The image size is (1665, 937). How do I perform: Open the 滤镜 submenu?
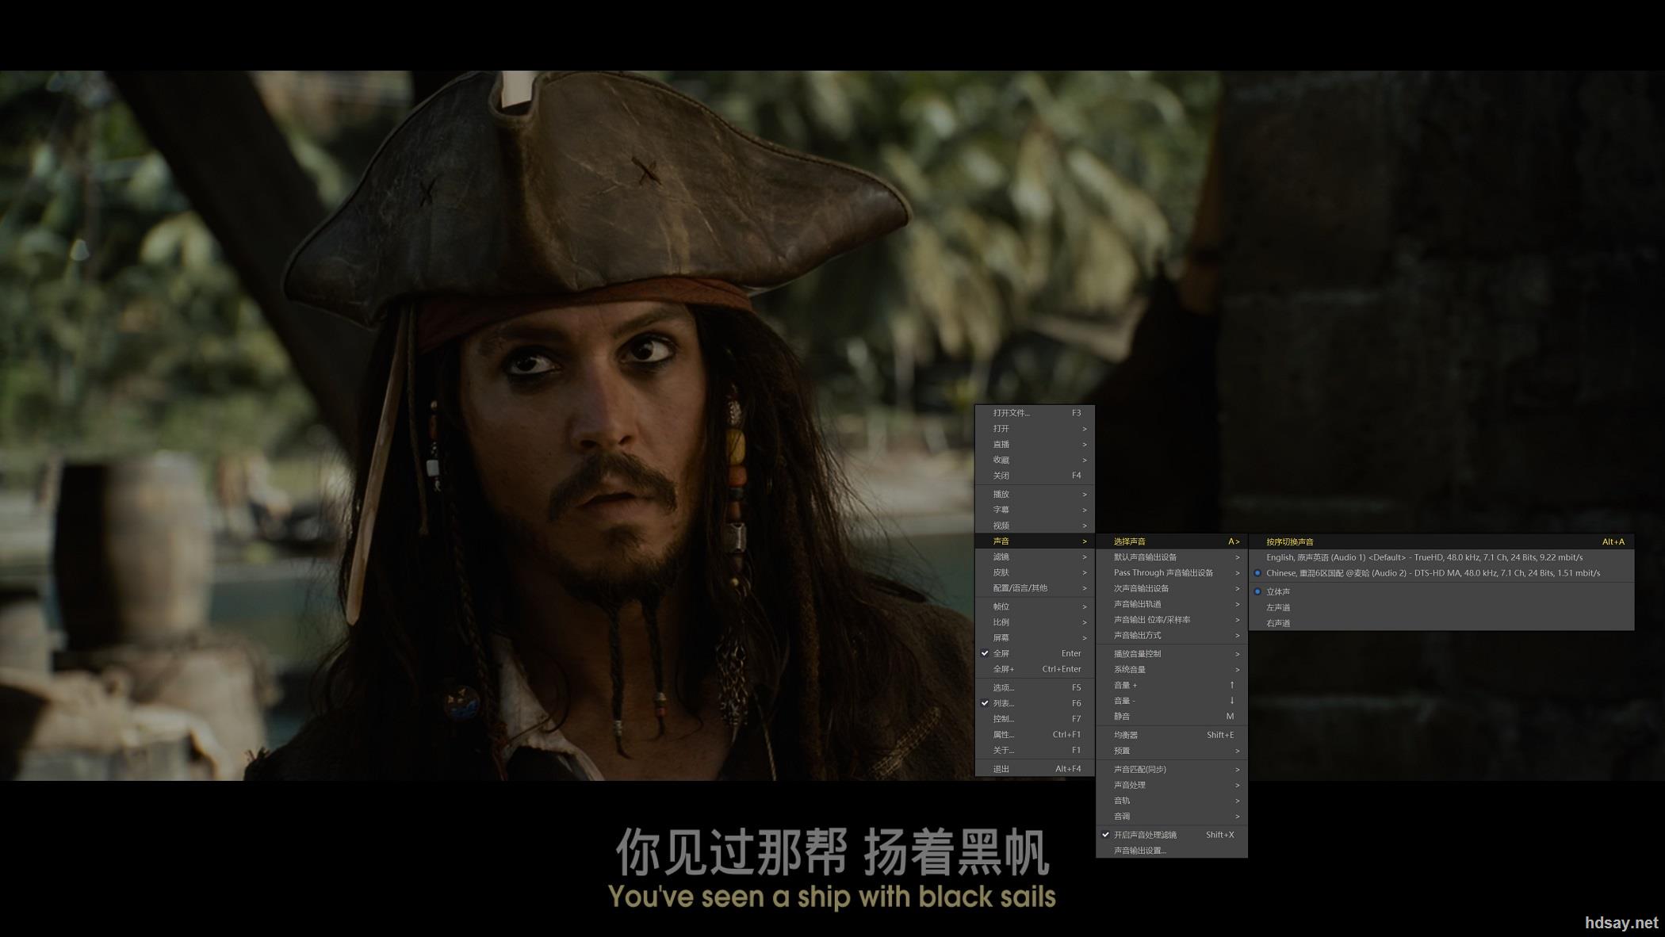[x=1035, y=556]
